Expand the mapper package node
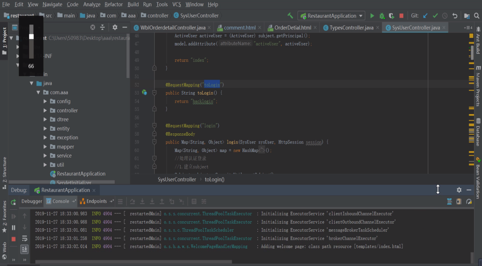 pos(45,147)
